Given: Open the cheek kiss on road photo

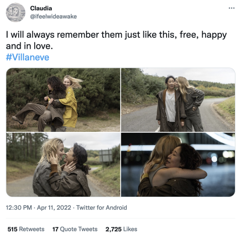Looking at the screenshot, I should click(x=178, y=100).
